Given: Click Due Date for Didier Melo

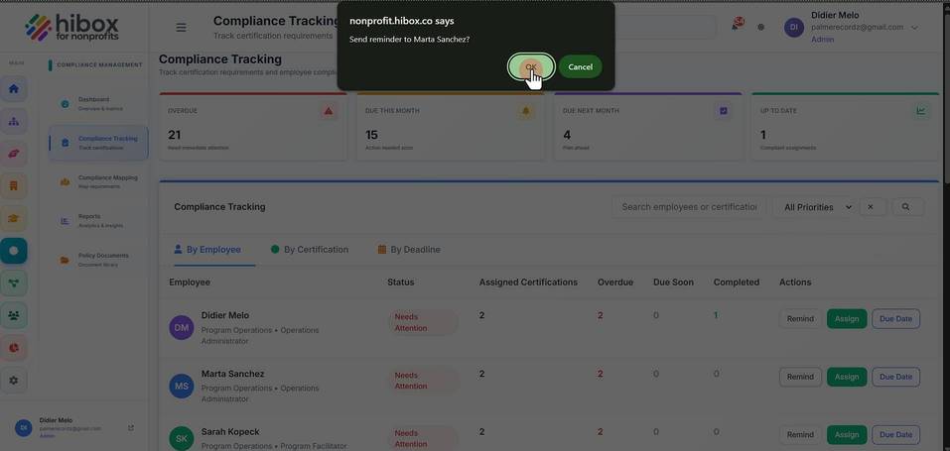Looking at the screenshot, I should tap(895, 319).
